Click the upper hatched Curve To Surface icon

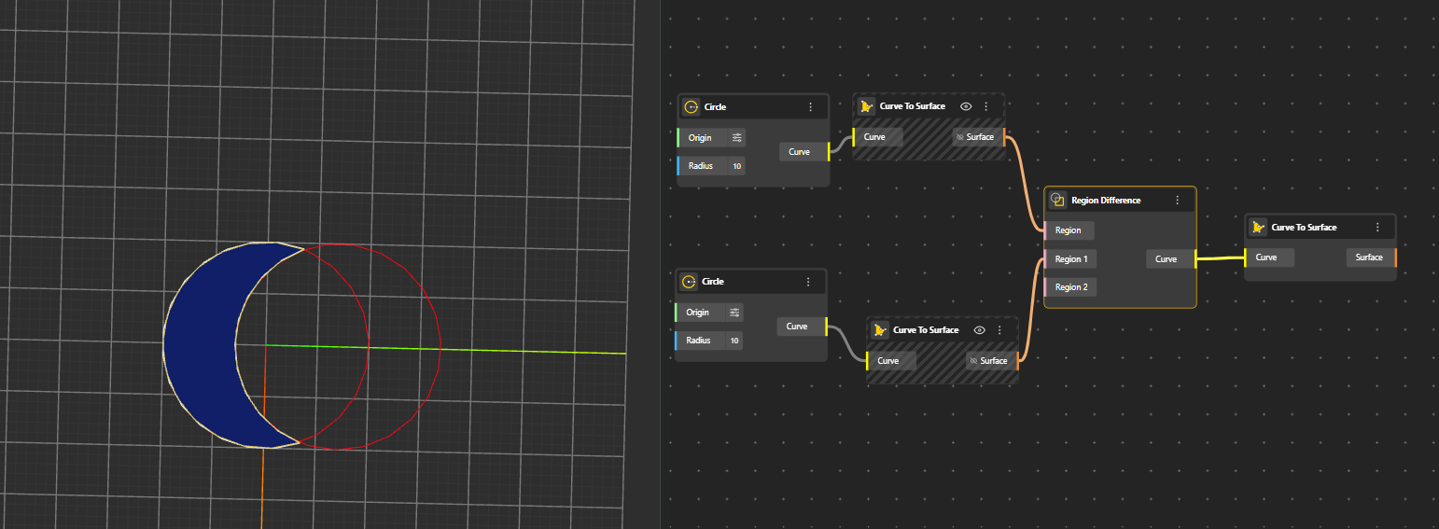coord(866,106)
